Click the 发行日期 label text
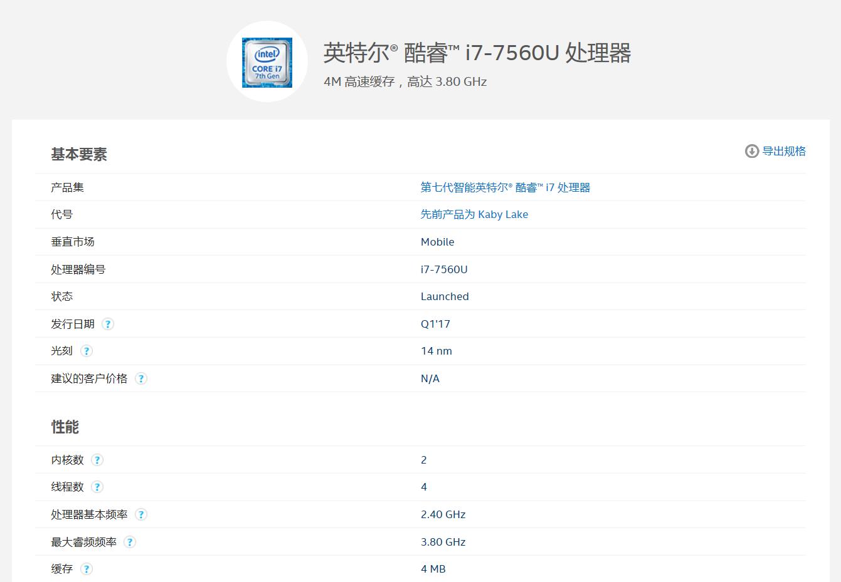The image size is (841, 582). point(73,324)
